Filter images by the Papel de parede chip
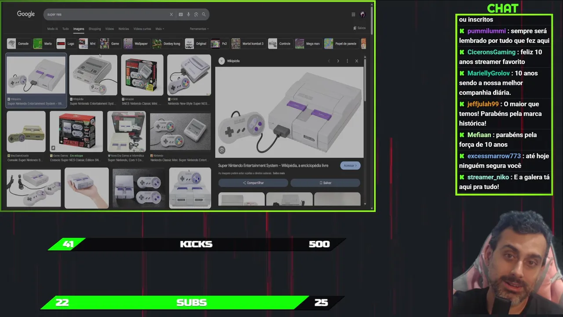563x317 pixels. tap(341, 44)
